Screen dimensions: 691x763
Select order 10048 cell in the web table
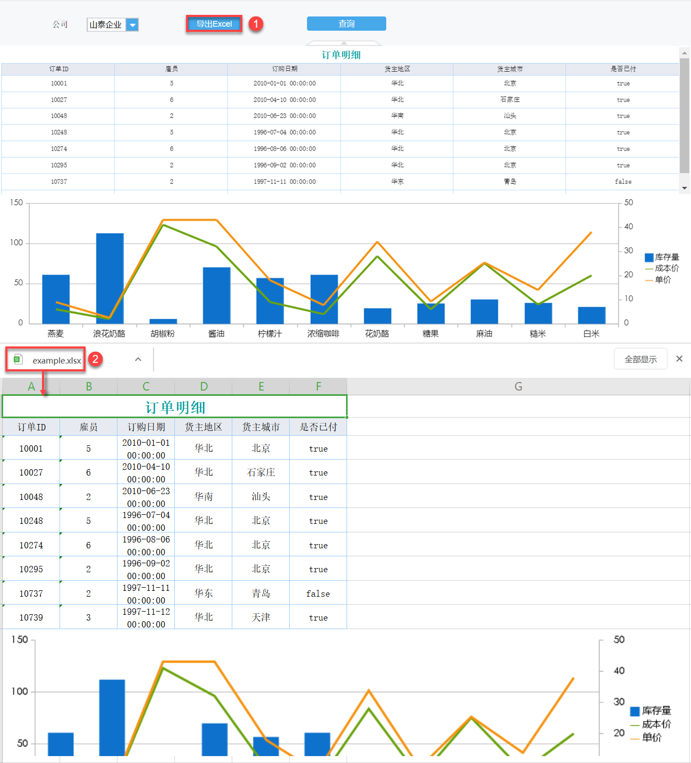[58, 116]
